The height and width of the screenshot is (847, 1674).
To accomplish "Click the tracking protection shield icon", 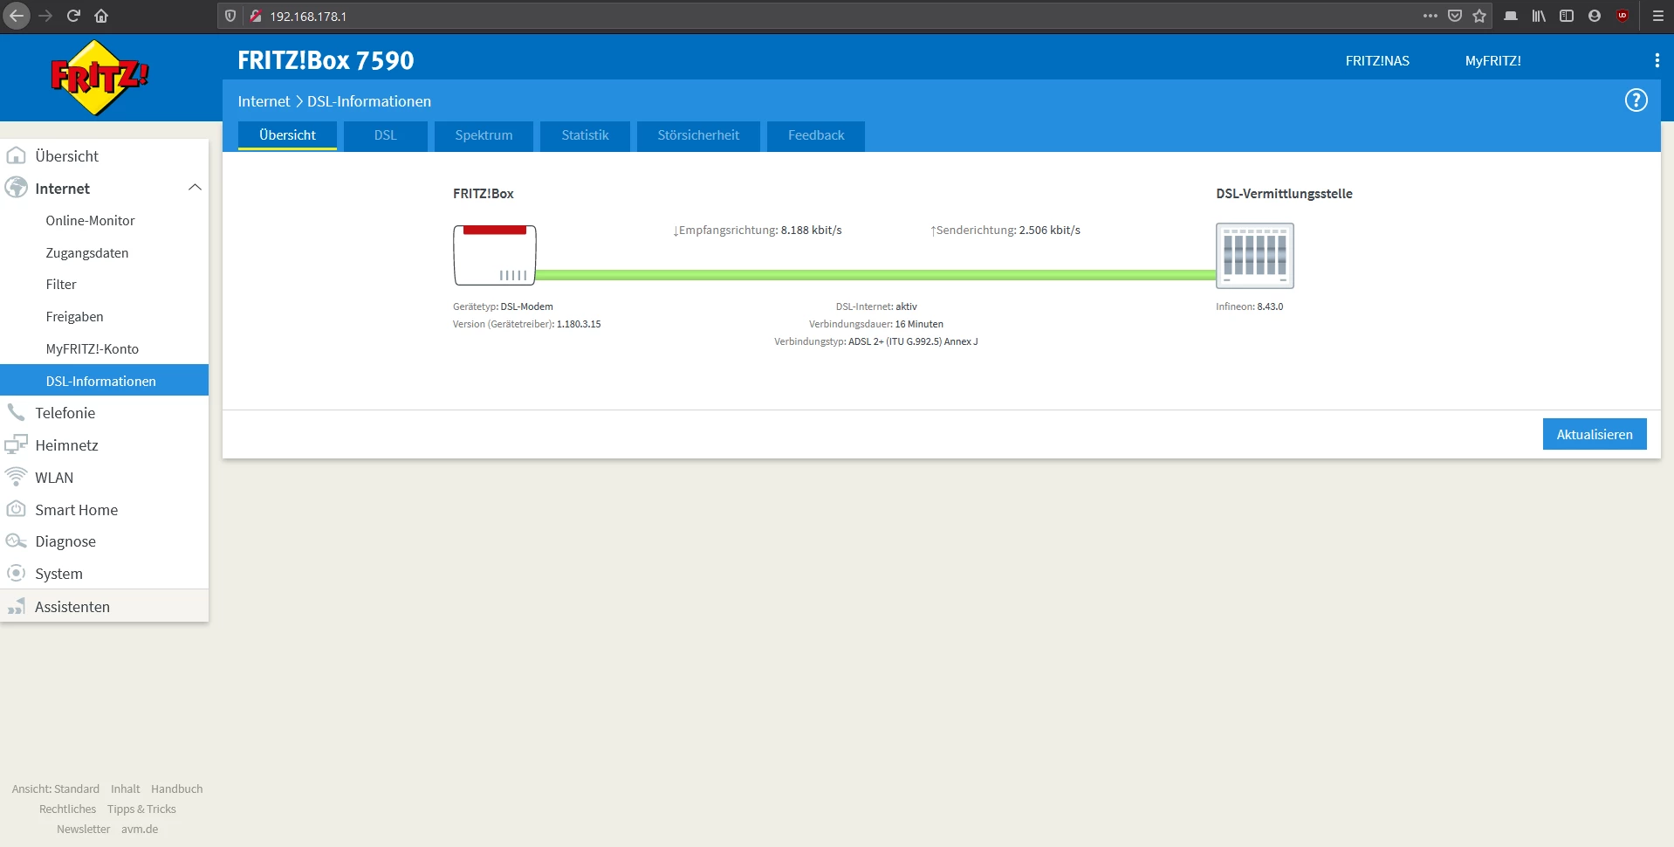I will [230, 16].
